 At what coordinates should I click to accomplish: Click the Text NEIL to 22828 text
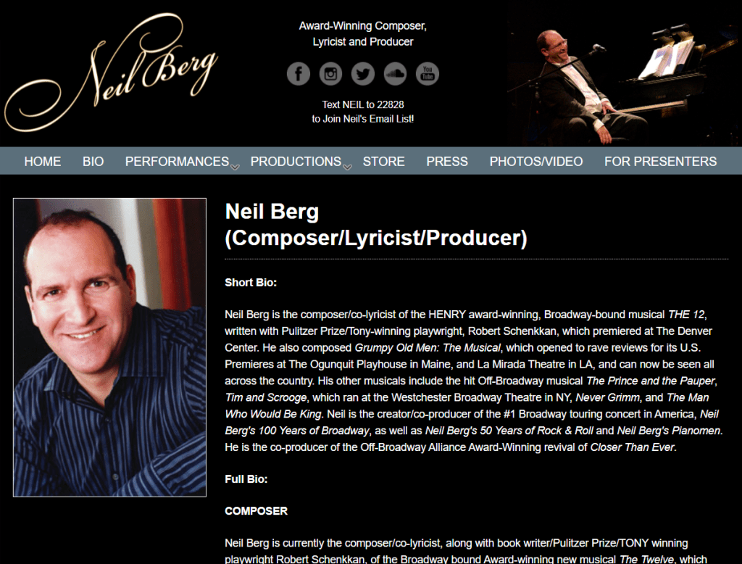tap(363, 104)
